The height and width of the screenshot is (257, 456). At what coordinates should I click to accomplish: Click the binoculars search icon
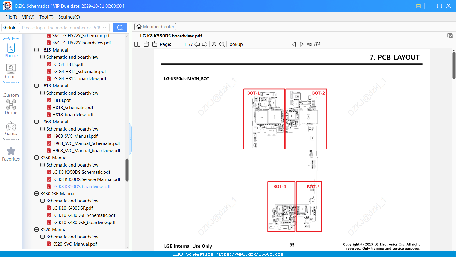tap(317, 44)
